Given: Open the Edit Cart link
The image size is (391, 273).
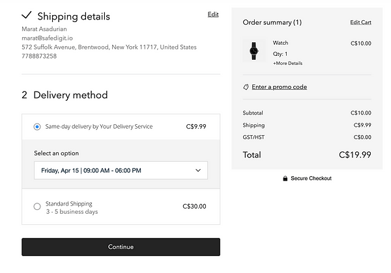Looking at the screenshot, I should pos(360,22).
